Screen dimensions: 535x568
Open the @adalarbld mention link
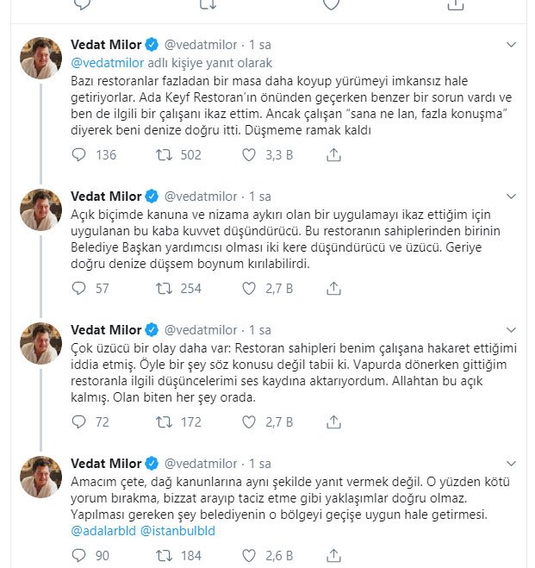point(103,532)
